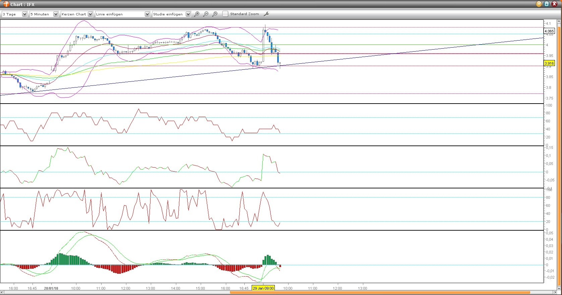Click the vertical scrollbar up arrow
Screen dimensions: 562x295
pyautogui.click(x=559, y=22)
